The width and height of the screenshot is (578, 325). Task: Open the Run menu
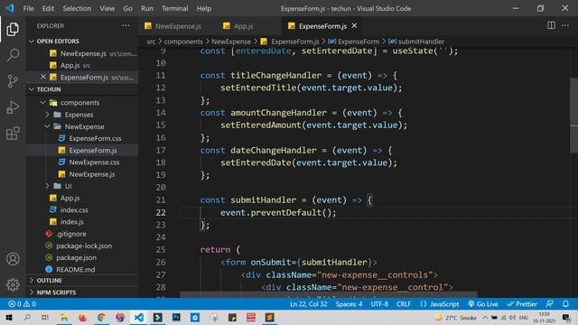coord(146,8)
